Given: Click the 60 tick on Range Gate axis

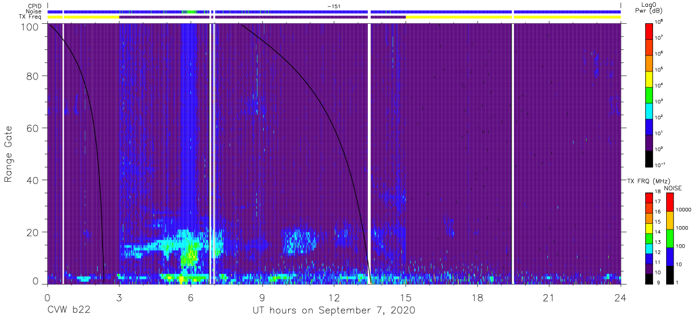Looking at the screenshot, I should click(x=32, y=128).
